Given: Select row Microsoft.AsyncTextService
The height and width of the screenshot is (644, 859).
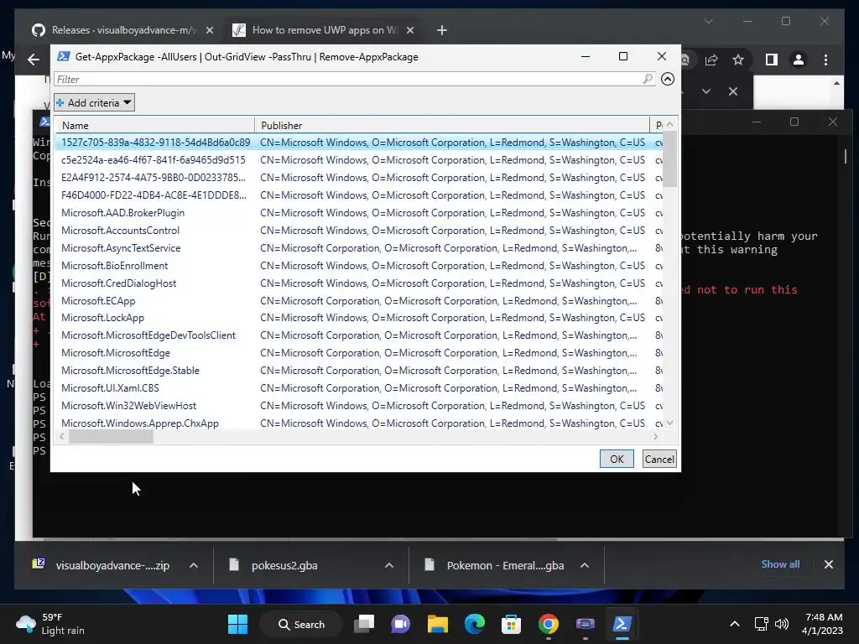Looking at the screenshot, I should (359, 248).
